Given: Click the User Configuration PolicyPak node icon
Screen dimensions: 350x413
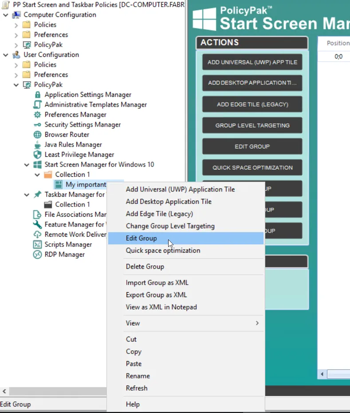Looking at the screenshot, I should pyautogui.click(x=27, y=84).
